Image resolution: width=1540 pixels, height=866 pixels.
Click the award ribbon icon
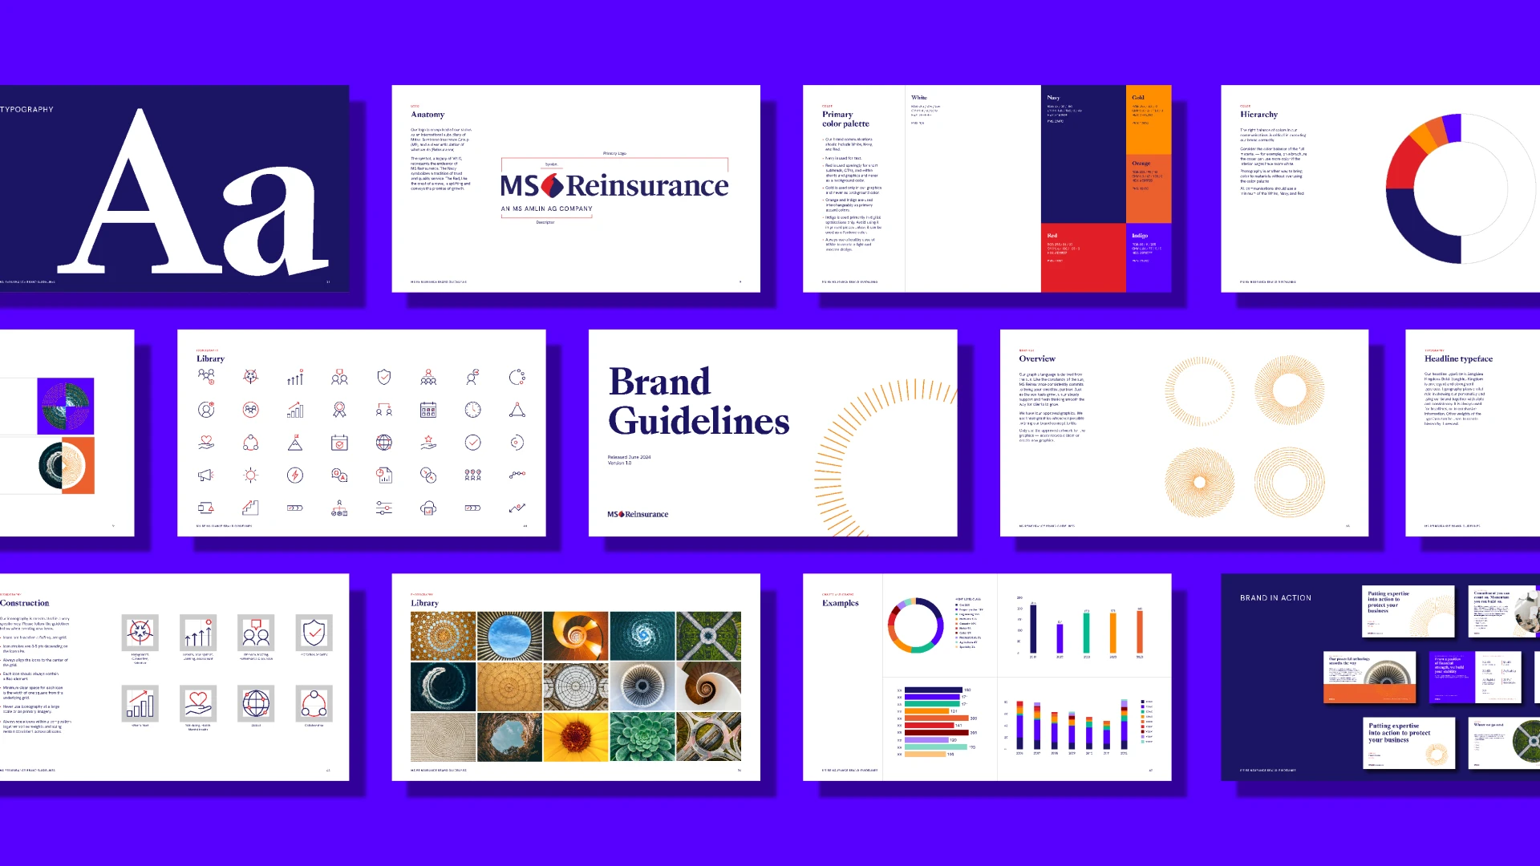pyautogui.click(x=339, y=410)
